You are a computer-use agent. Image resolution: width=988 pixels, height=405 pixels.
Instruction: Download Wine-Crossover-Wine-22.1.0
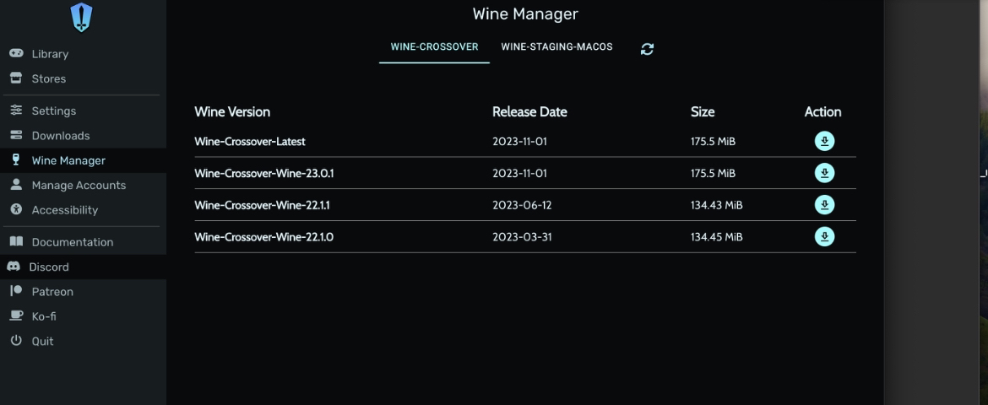[x=824, y=237]
